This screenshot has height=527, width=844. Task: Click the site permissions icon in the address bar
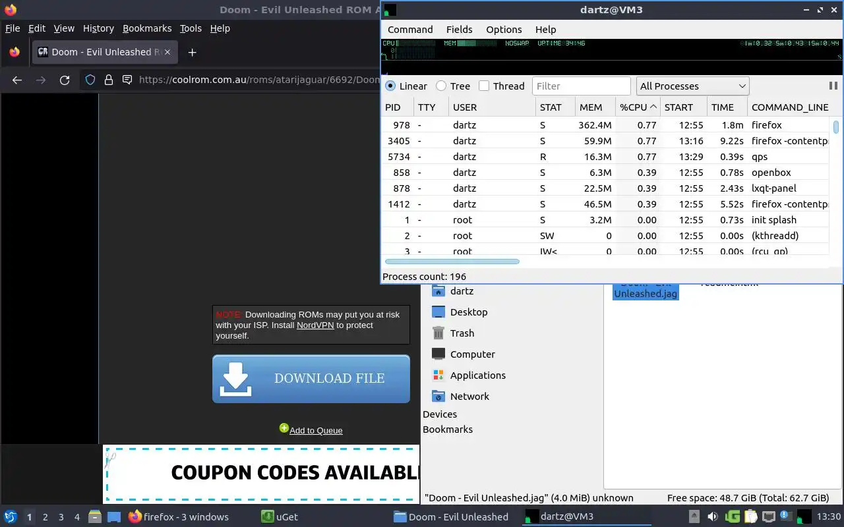(x=127, y=80)
